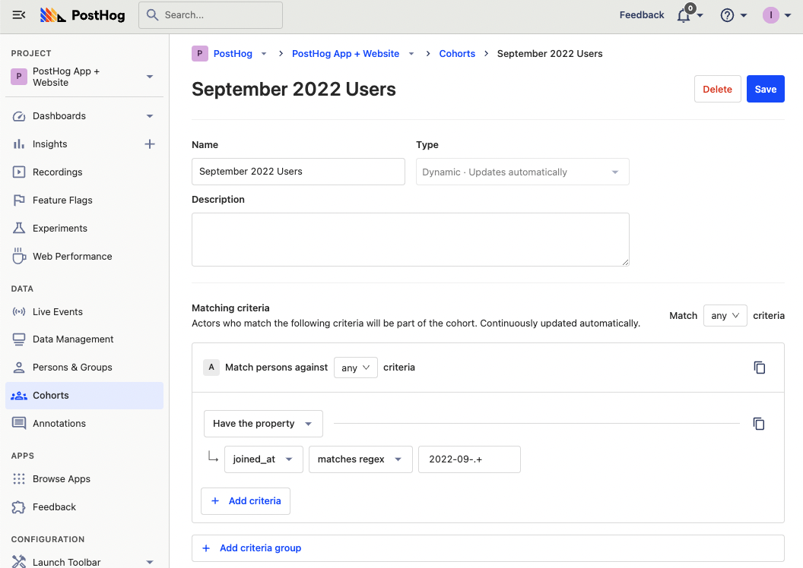The image size is (803, 568).
Task: Go to Feature Flags in sidebar
Action: (x=62, y=200)
